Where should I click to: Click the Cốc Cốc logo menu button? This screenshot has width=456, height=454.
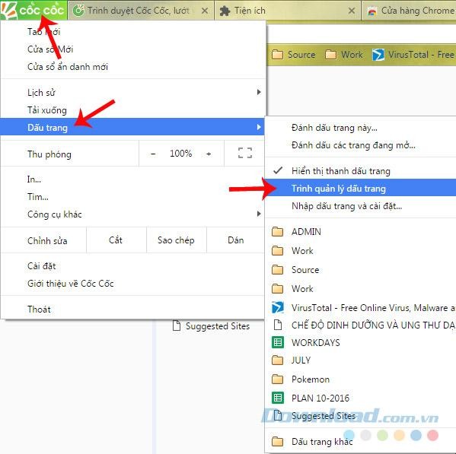(33, 10)
